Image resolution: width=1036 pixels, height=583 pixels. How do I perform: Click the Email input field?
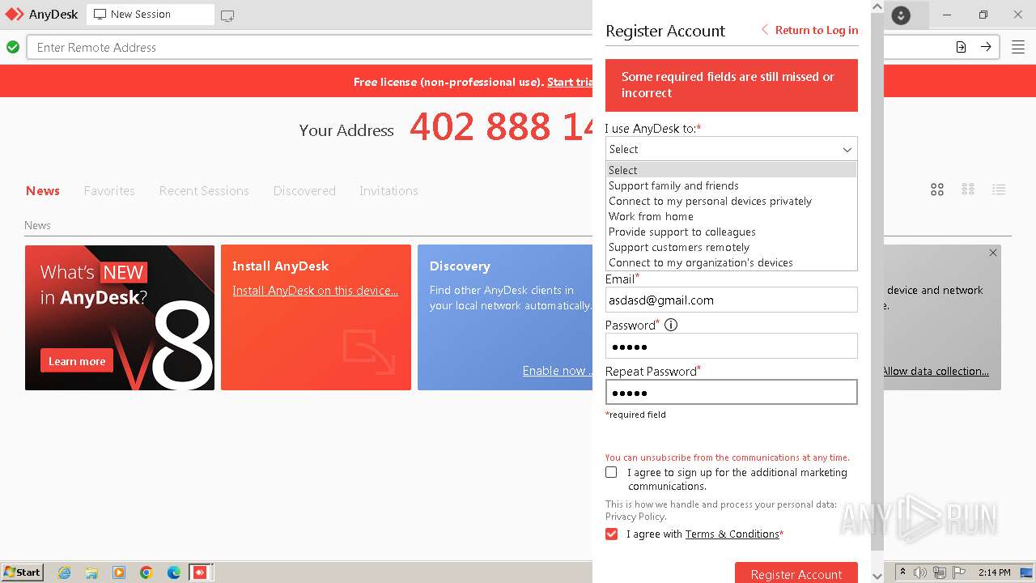732,300
